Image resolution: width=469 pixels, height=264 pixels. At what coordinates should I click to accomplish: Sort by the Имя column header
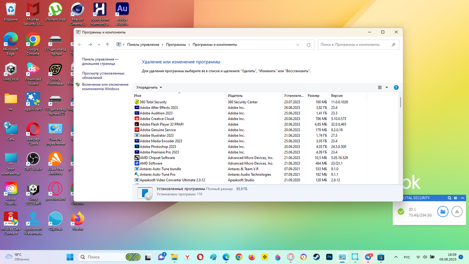pos(179,96)
